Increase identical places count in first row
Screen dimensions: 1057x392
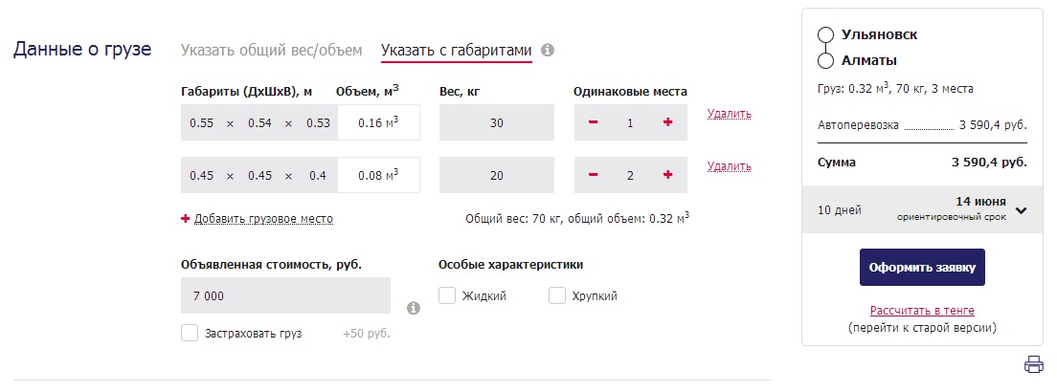pyautogui.click(x=667, y=123)
